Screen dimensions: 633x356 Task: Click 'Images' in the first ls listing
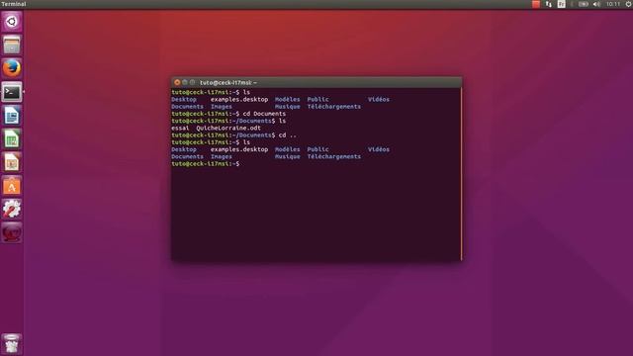(x=222, y=107)
